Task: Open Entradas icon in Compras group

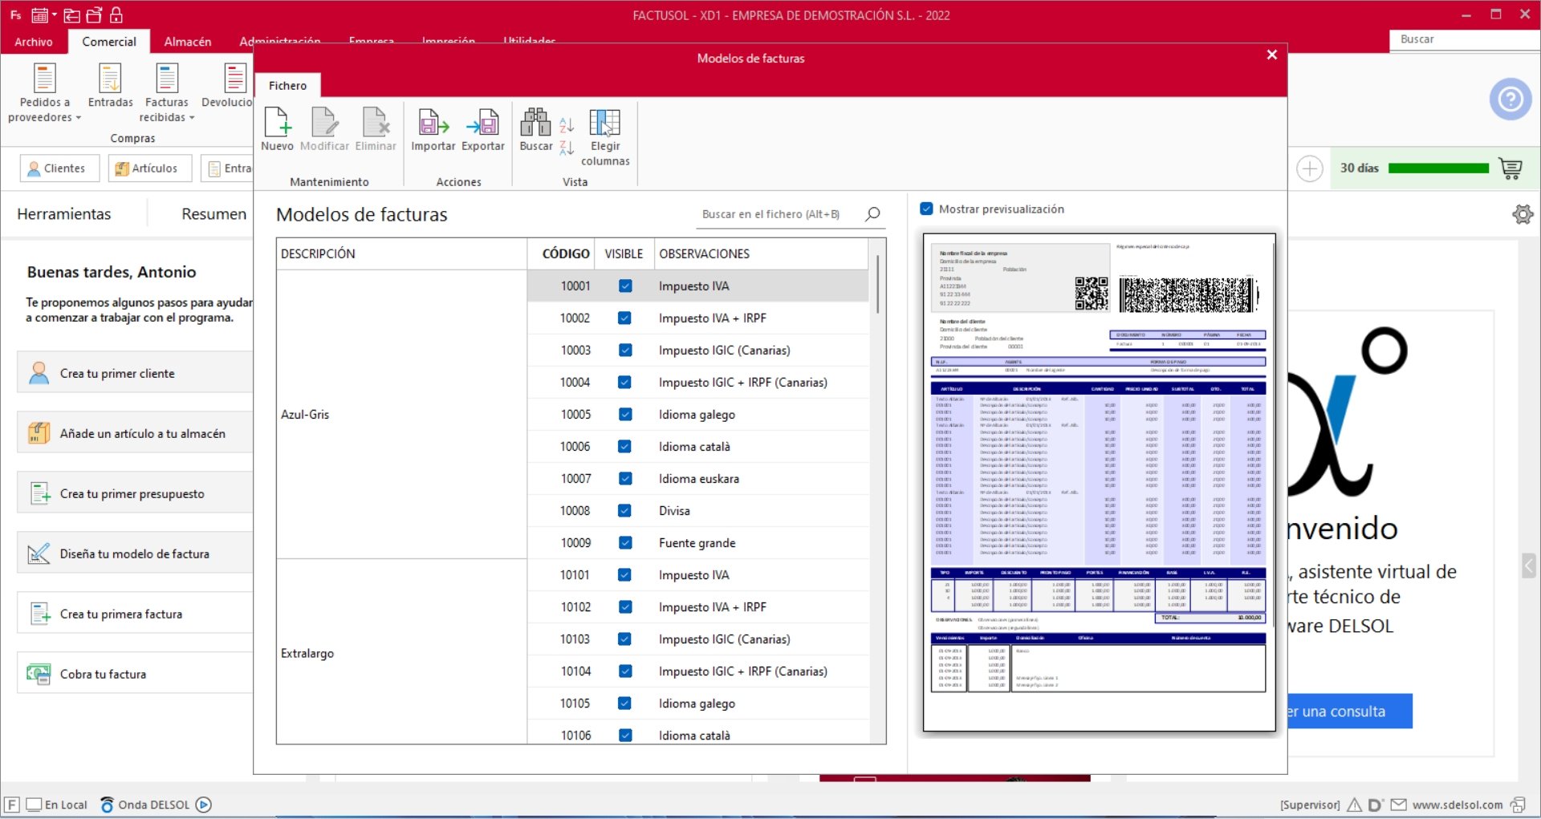Action: click(110, 78)
